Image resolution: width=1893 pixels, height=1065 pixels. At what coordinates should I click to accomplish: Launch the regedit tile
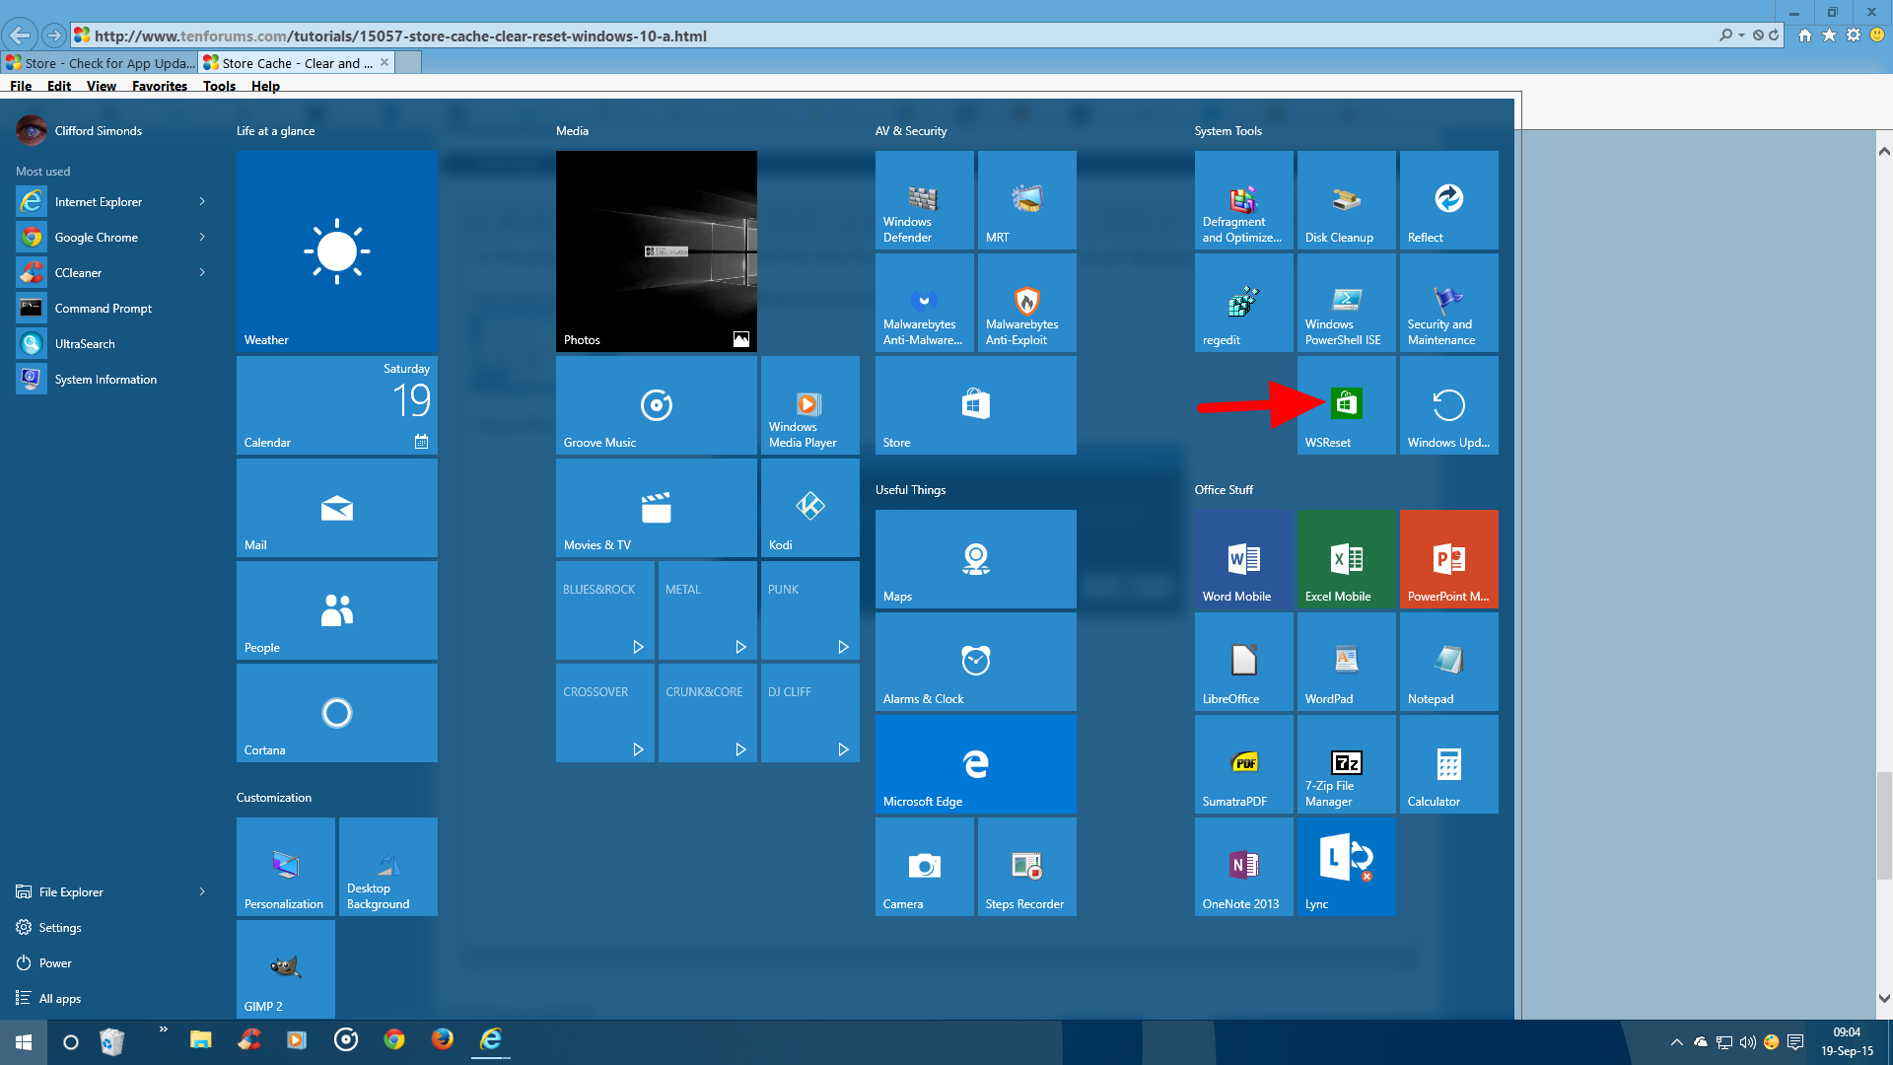(1243, 303)
